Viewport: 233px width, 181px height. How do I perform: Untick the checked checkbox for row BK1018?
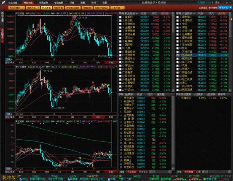click(x=120, y=59)
